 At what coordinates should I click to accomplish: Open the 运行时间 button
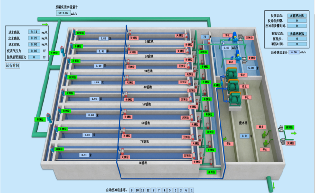13,65
